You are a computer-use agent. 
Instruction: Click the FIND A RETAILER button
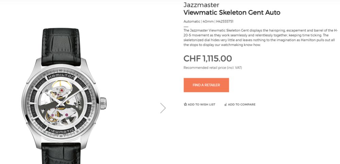pos(206,85)
